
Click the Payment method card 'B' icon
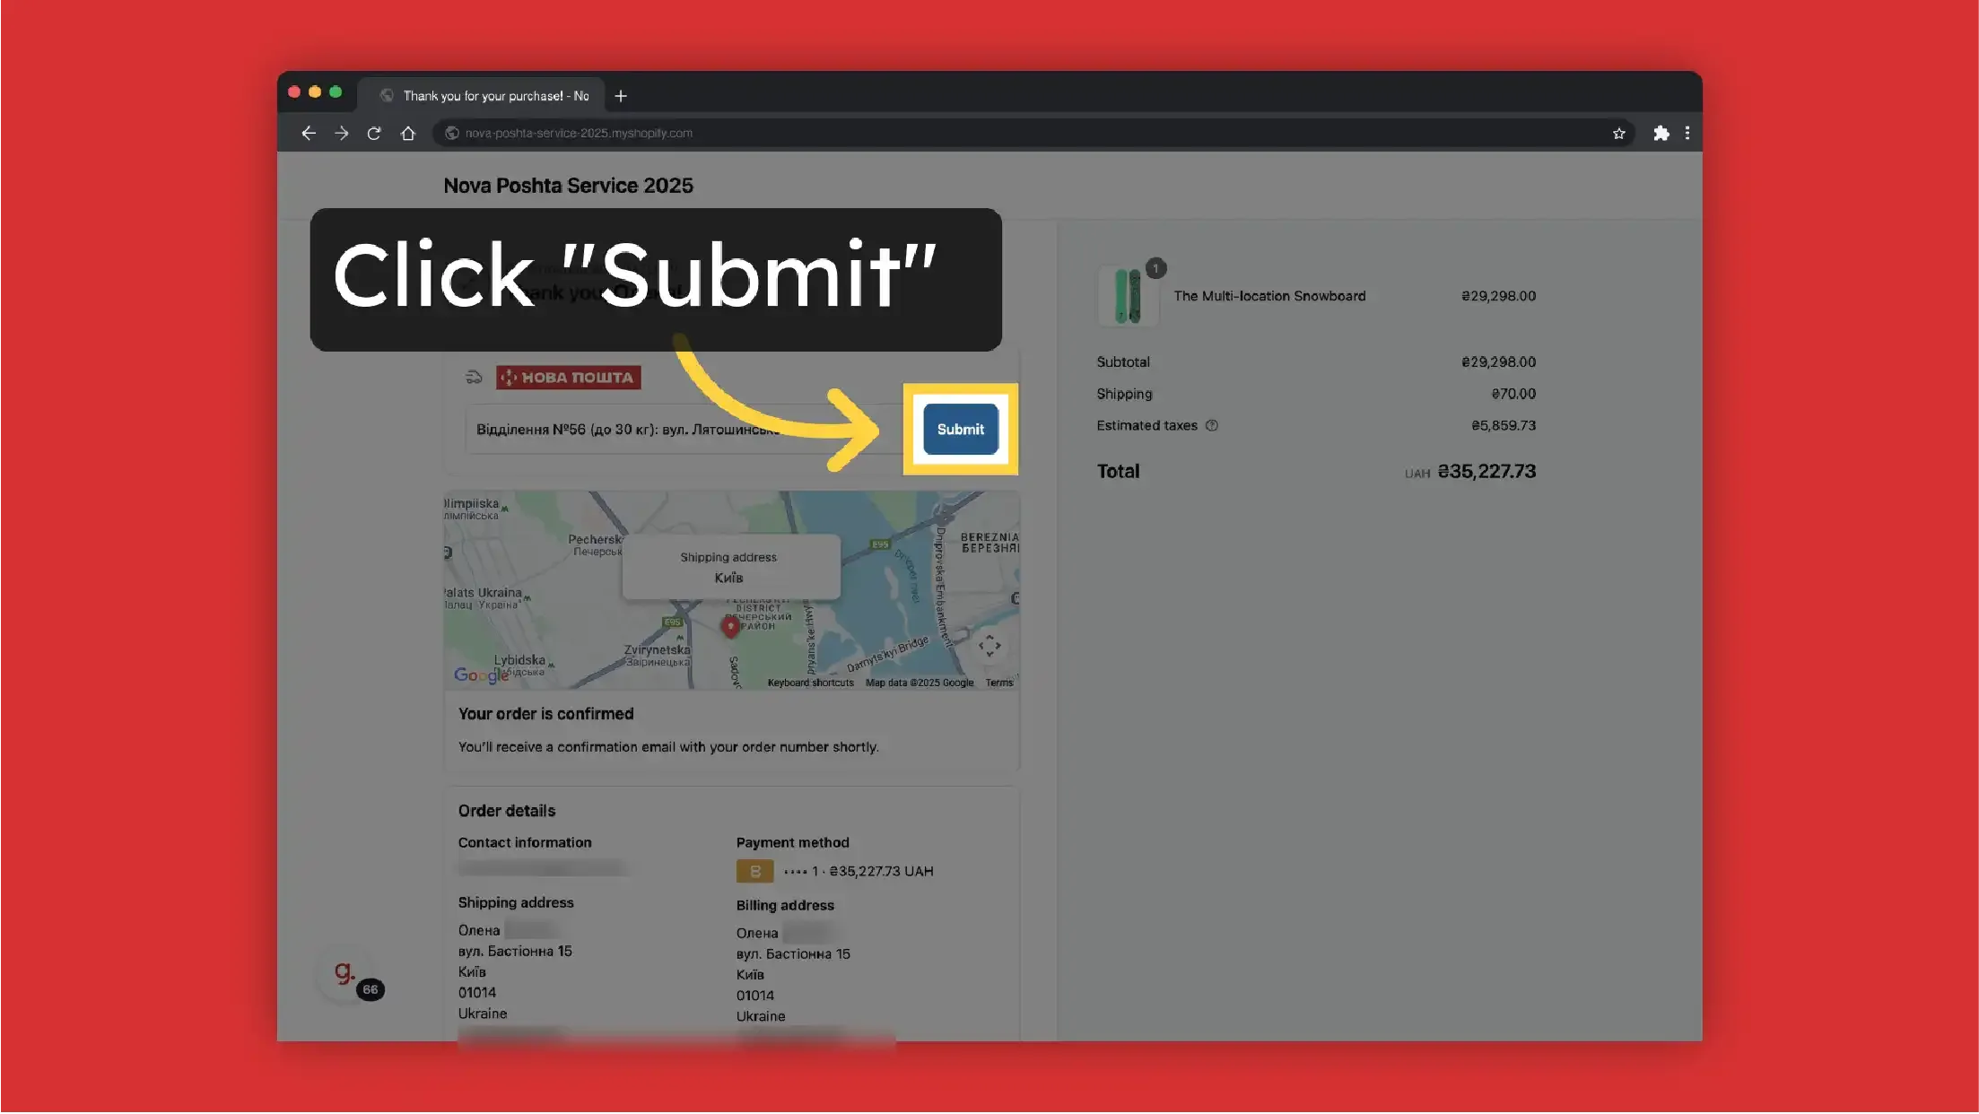click(x=754, y=871)
